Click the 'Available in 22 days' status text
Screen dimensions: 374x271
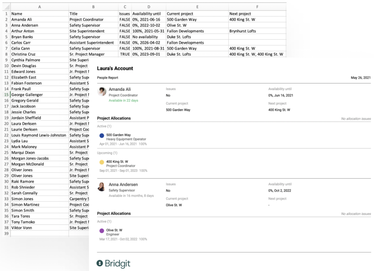(123, 101)
